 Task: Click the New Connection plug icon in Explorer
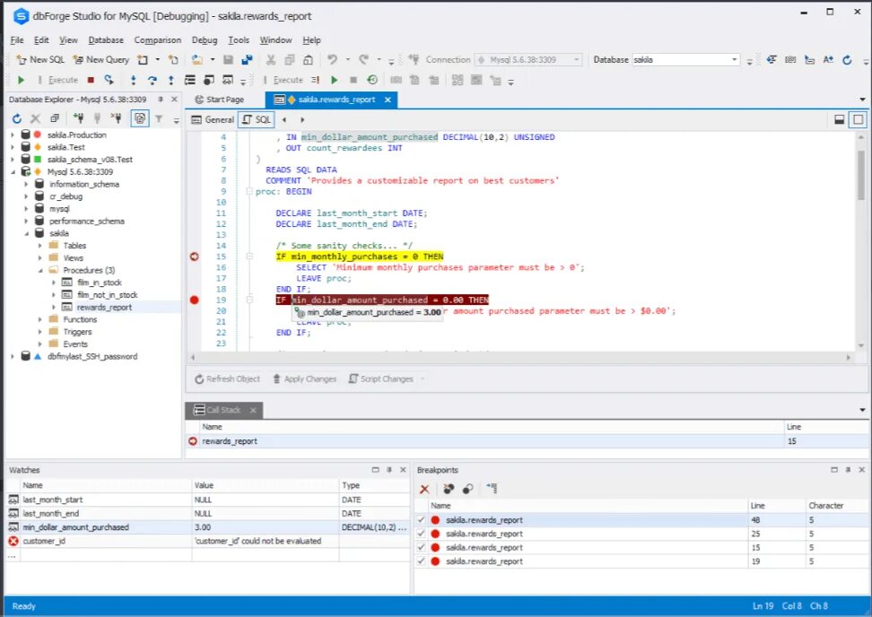78,118
